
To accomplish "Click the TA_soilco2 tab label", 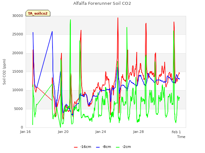I will 38,13.
